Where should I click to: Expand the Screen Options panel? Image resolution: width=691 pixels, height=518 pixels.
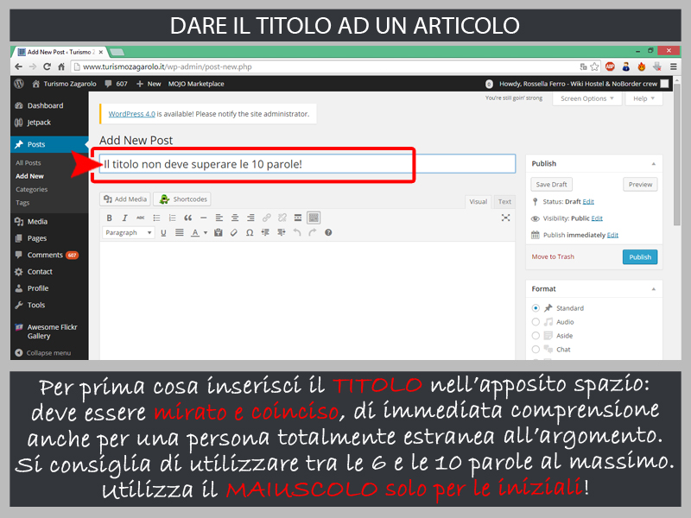click(587, 98)
